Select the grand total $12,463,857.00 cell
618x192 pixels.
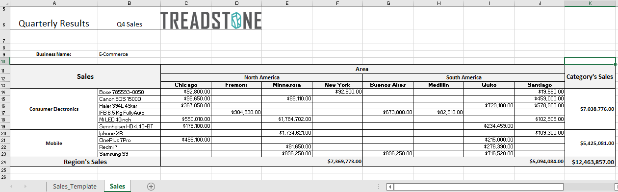tap(591, 162)
